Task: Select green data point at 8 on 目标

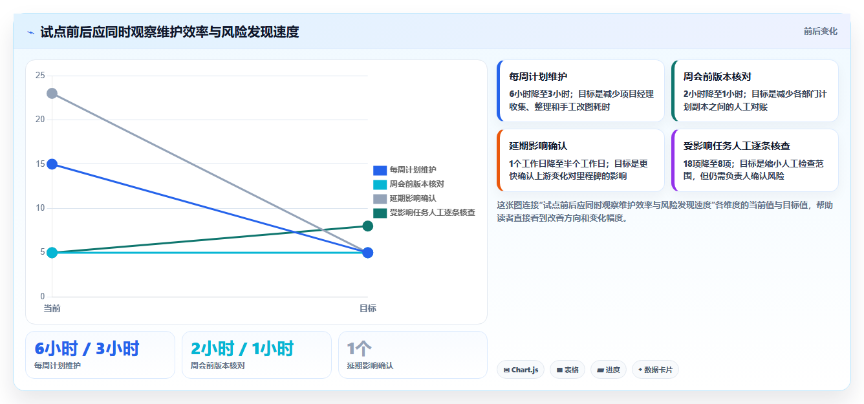Action: click(368, 226)
